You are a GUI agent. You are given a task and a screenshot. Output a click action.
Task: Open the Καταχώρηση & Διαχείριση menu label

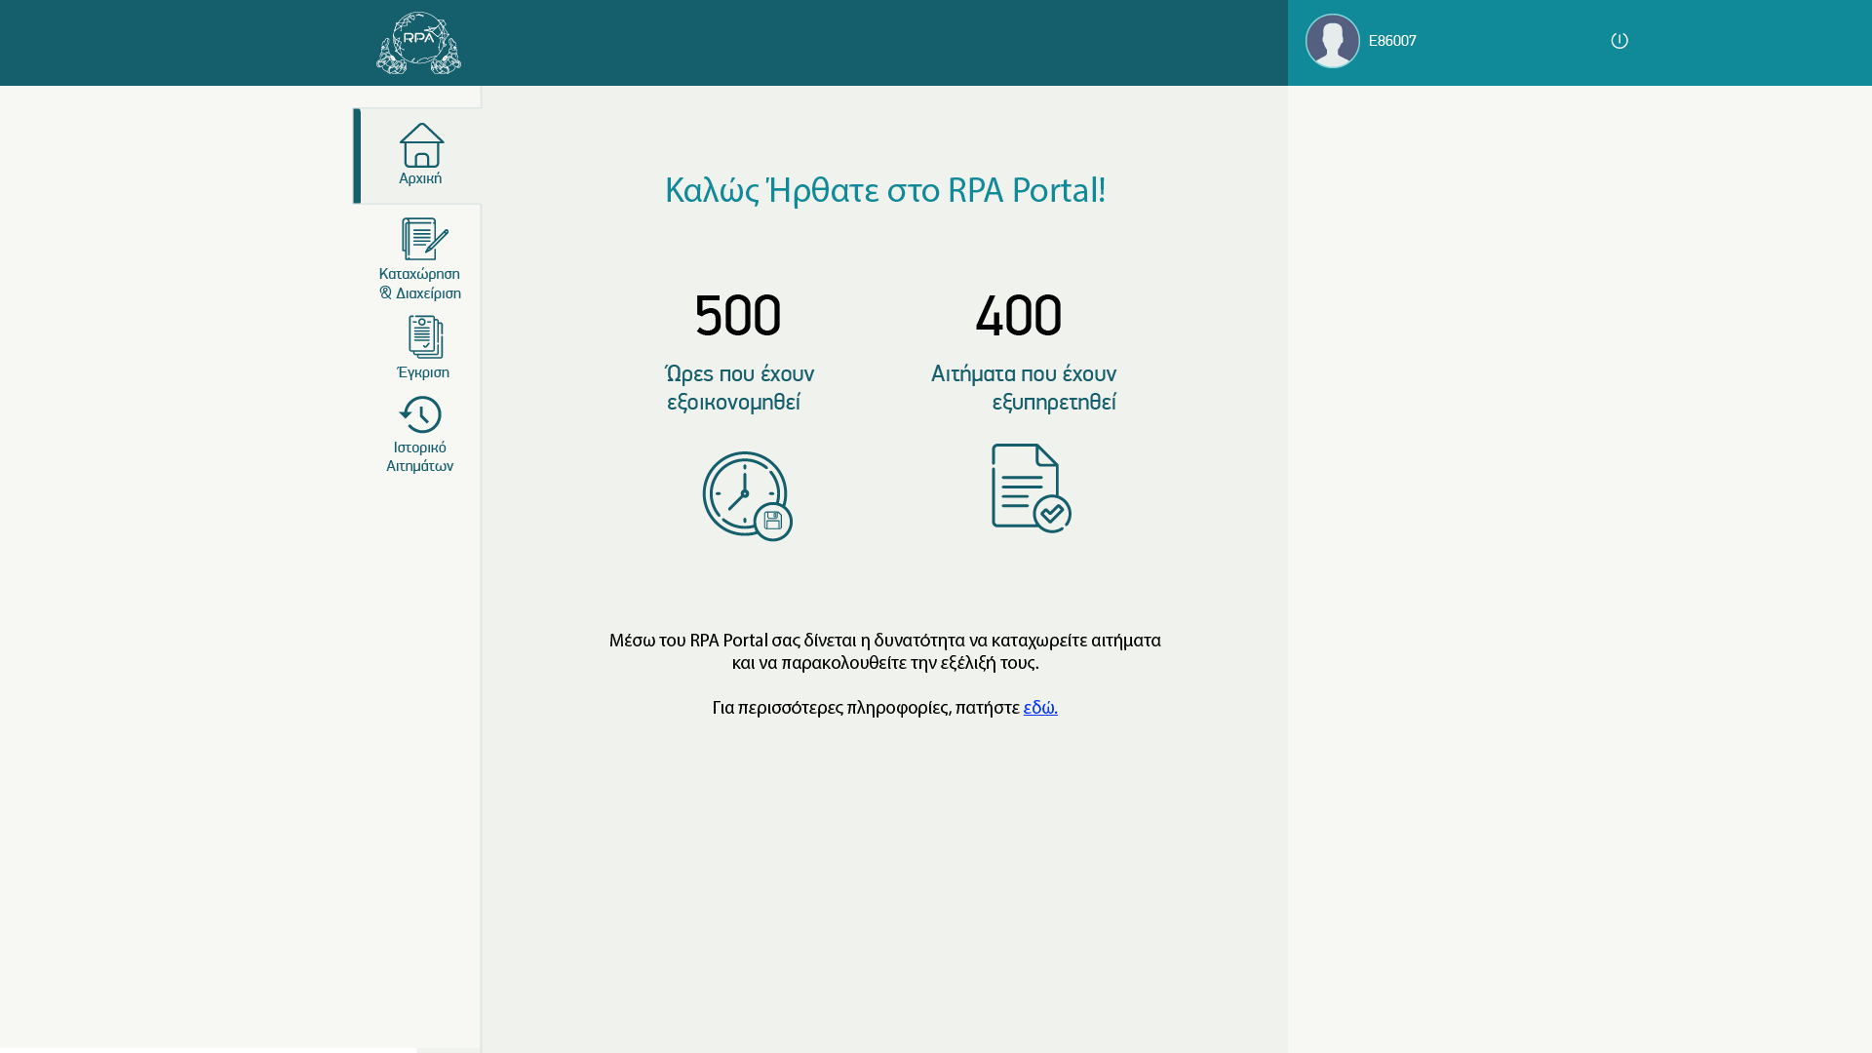[x=420, y=284]
